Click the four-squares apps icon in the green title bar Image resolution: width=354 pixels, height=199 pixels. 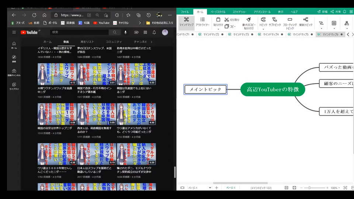351,12
